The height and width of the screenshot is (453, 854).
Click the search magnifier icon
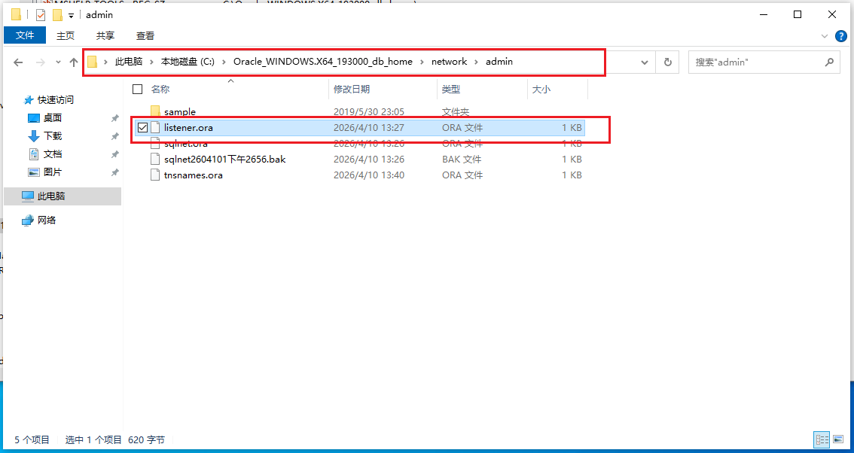[x=829, y=62]
